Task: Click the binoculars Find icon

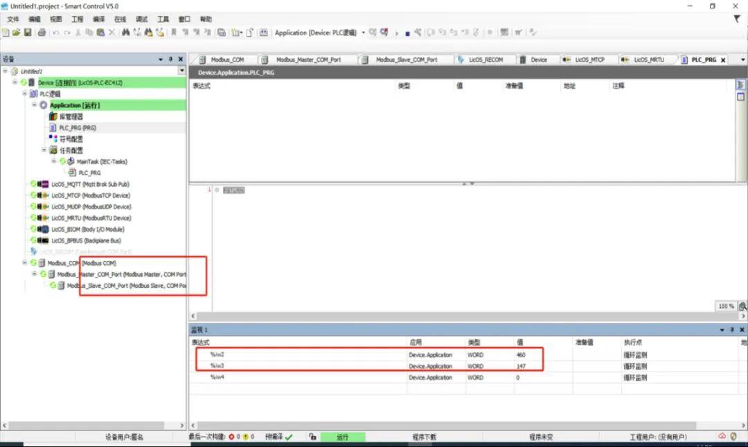Action: pos(125,33)
